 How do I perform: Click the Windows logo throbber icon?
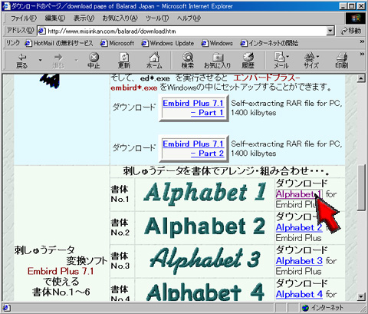point(356,18)
